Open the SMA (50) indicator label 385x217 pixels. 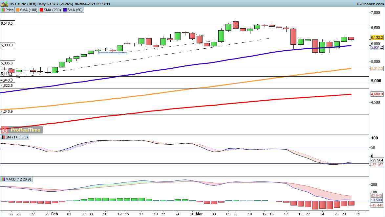74,10
